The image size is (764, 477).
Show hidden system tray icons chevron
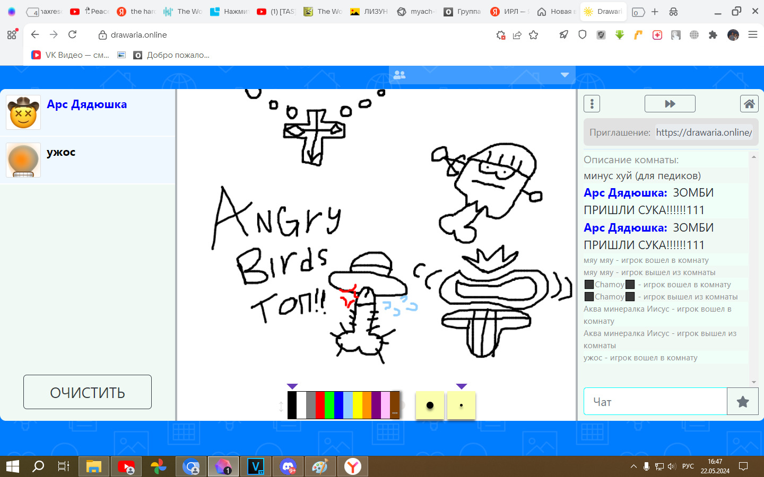[x=633, y=466]
